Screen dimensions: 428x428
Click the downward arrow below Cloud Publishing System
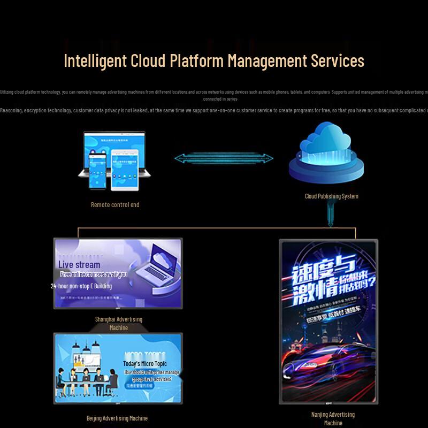tap(331, 213)
